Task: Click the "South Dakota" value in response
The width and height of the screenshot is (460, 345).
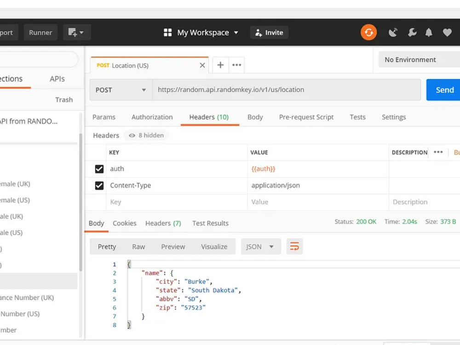Action: pos(213,290)
